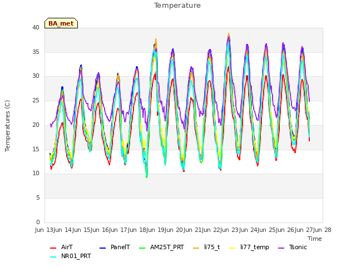The image size is (356, 267).
Task: Click the 40 y-axis tick label
Action: tap(36, 27)
